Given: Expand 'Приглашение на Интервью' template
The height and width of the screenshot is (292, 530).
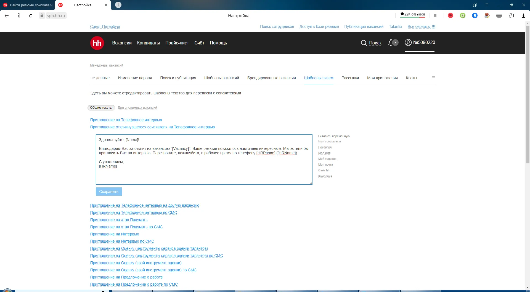Looking at the screenshot, I should [x=115, y=234].
